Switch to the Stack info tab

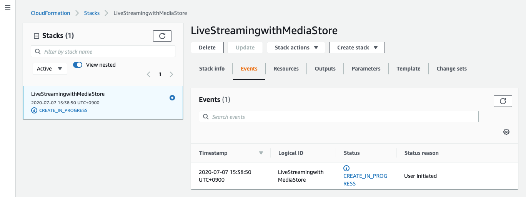click(x=212, y=69)
